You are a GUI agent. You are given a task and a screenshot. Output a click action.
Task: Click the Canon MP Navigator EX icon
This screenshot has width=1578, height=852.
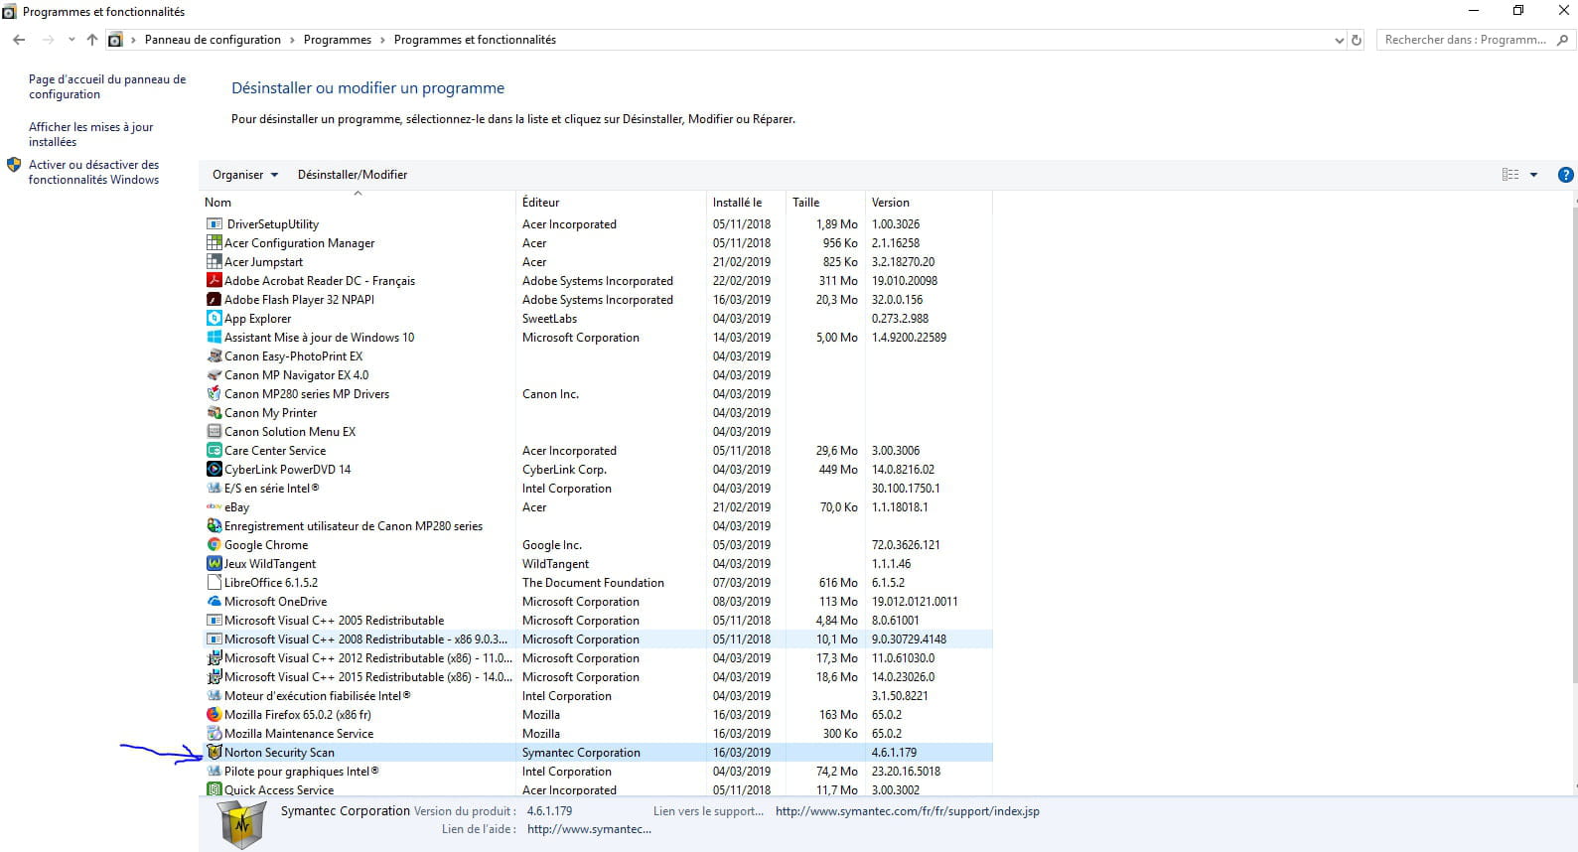click(x=214, y=375)
